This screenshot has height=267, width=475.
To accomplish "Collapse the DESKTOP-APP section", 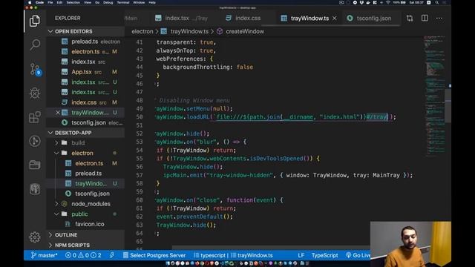I will point(85,133).
